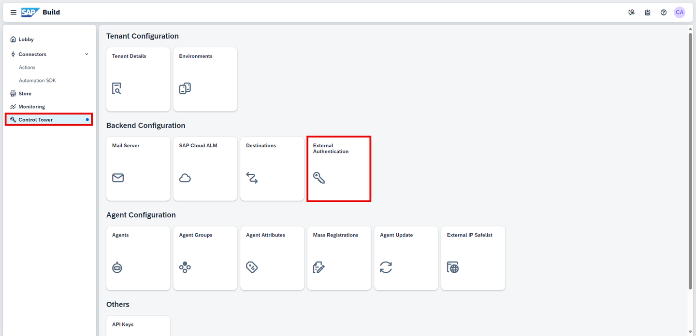Open the Mail Server tile title
Viewport: 696px width, 336px height.
coord(126,145)
